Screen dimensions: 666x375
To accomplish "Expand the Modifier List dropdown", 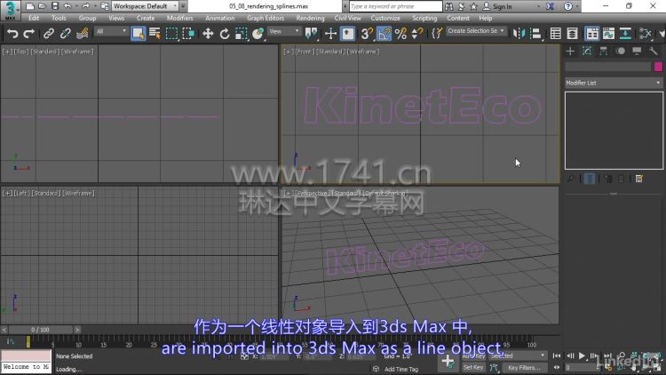I will point(614,83).
